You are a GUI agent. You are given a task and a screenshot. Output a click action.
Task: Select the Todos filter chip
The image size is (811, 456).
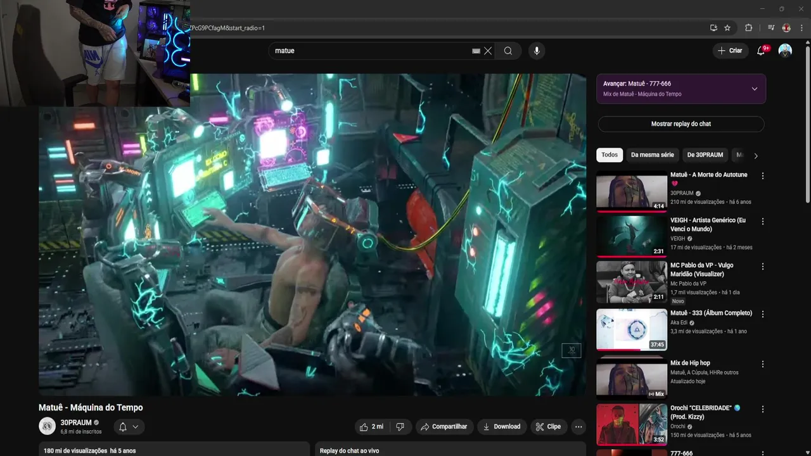click(x=610, y=155)
